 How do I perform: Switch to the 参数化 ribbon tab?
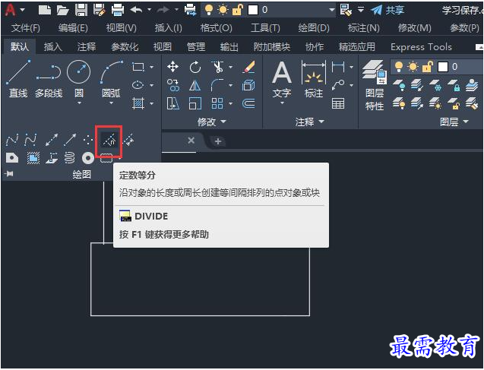tap(125, 47)
